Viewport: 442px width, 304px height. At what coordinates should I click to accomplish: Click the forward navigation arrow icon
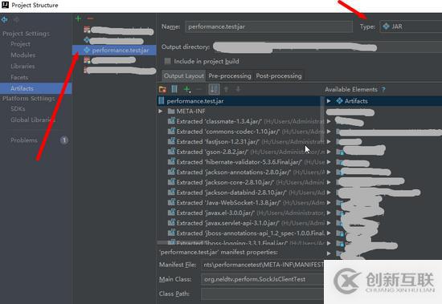point(16,20)
